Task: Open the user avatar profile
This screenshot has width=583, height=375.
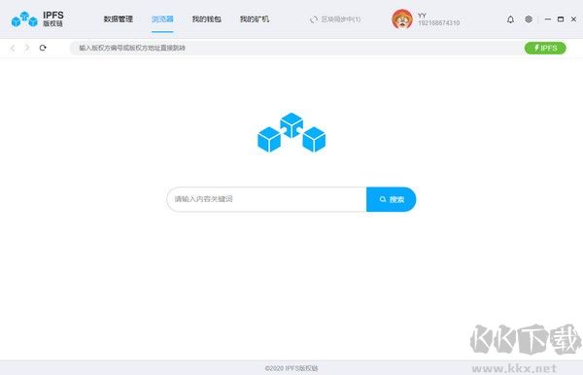Action: (402, 19)
